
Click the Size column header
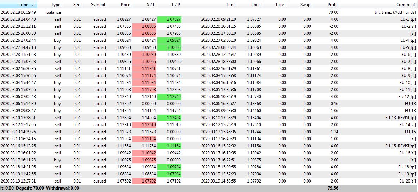77,5
